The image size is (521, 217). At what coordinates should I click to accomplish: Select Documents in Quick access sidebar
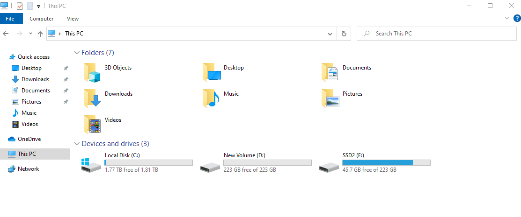coord(36,91)
